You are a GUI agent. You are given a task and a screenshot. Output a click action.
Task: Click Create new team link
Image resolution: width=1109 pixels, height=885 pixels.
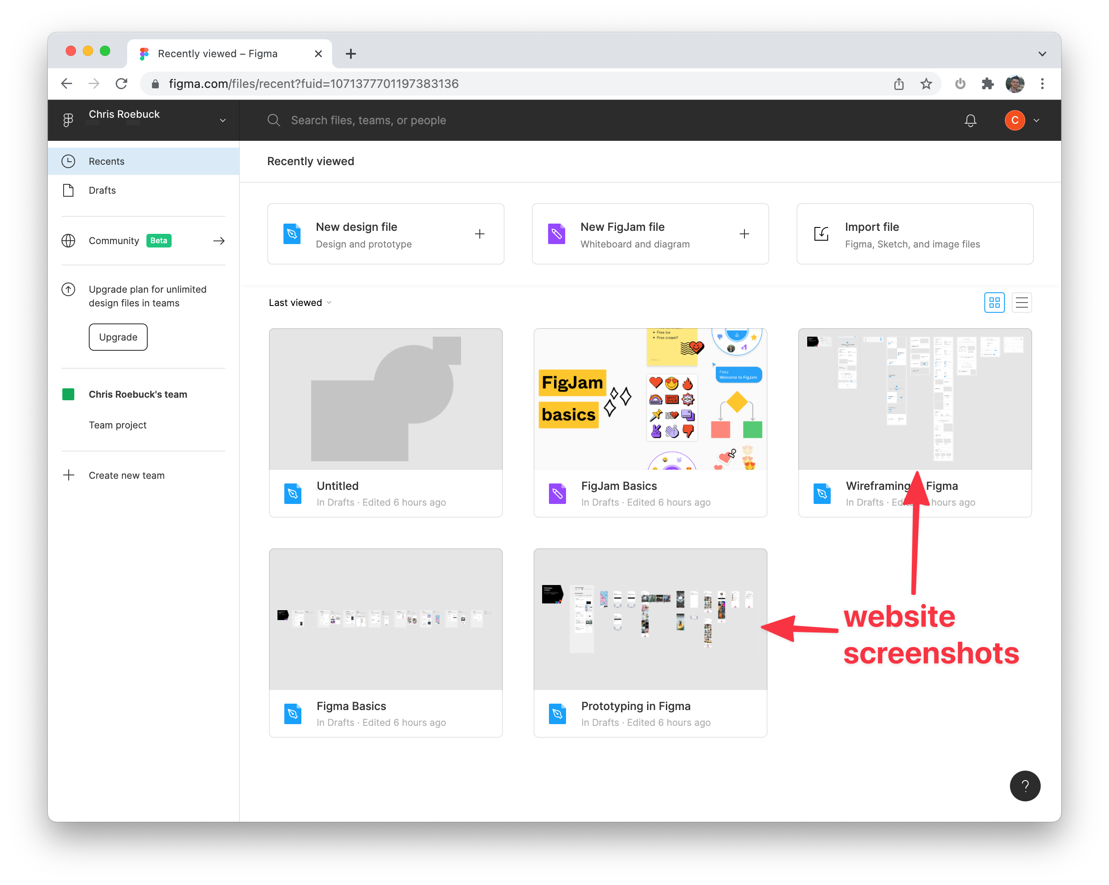click(126, 475)
